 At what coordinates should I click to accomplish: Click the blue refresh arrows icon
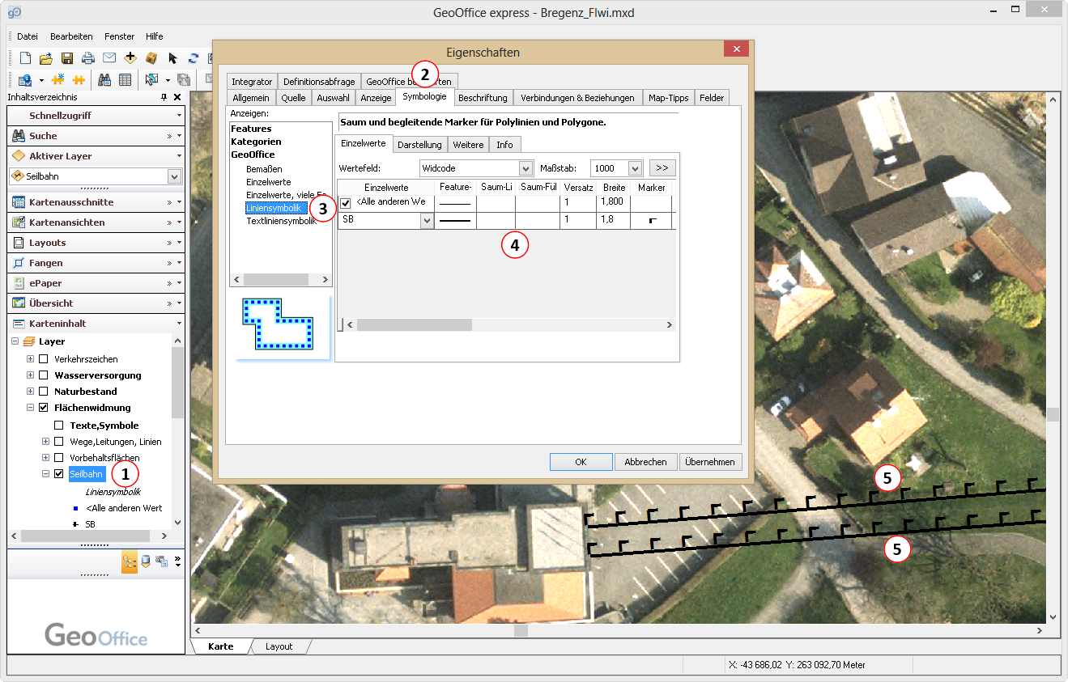tap(194, 57)
